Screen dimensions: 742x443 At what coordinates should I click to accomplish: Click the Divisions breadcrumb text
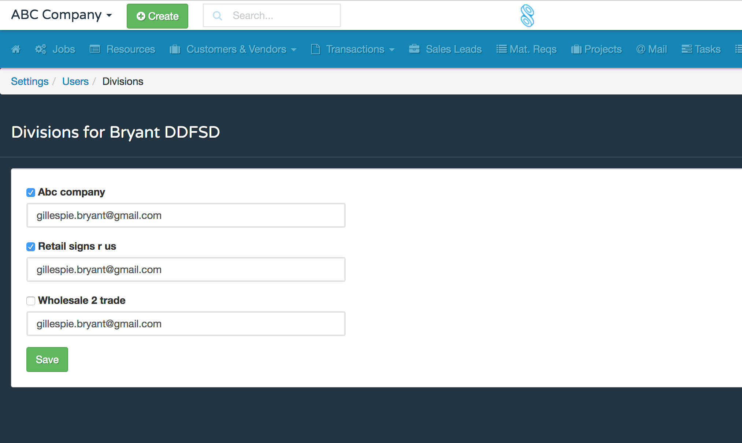pyautogui.click(x=123, y=81)
